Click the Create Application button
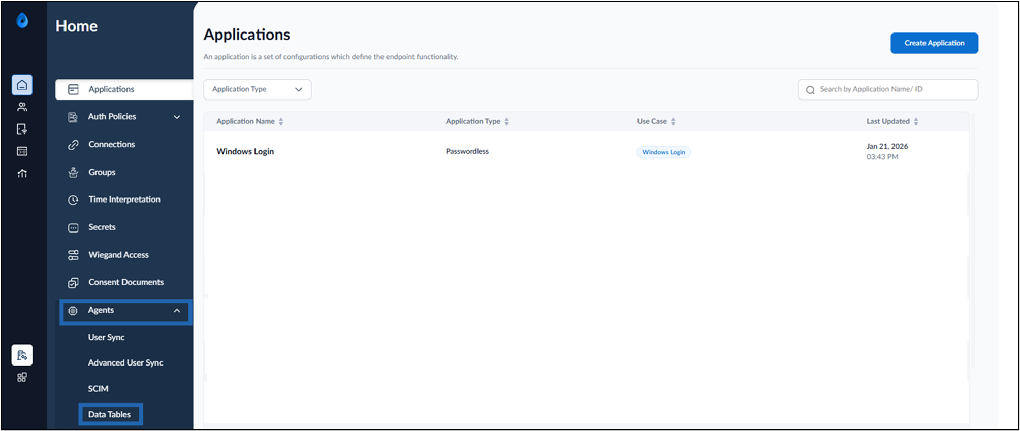 click(x=934, y=43)
